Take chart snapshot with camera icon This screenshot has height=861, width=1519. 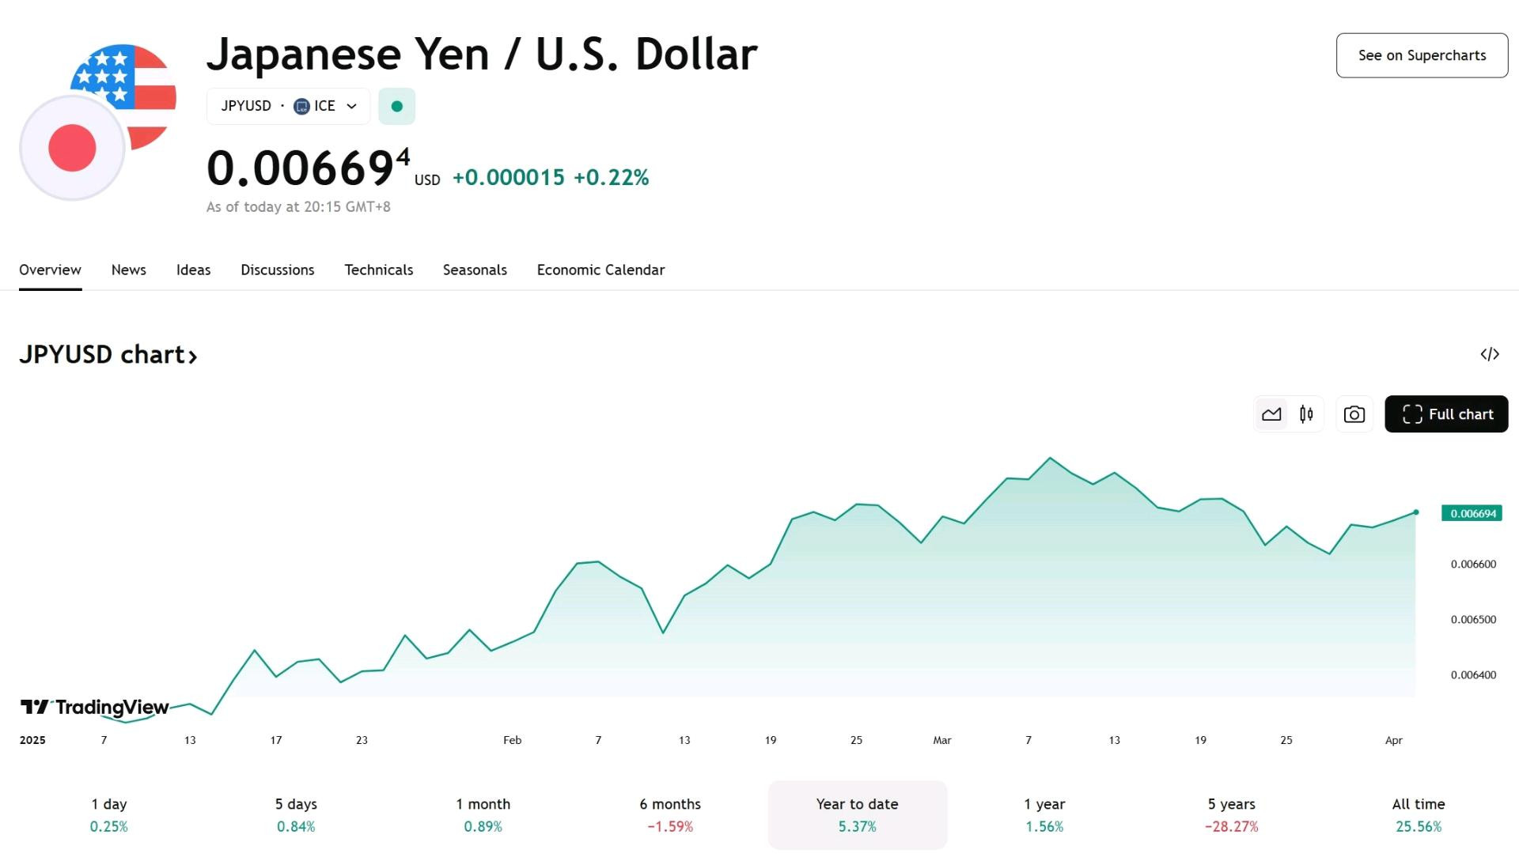click(x=1354, y=414)
